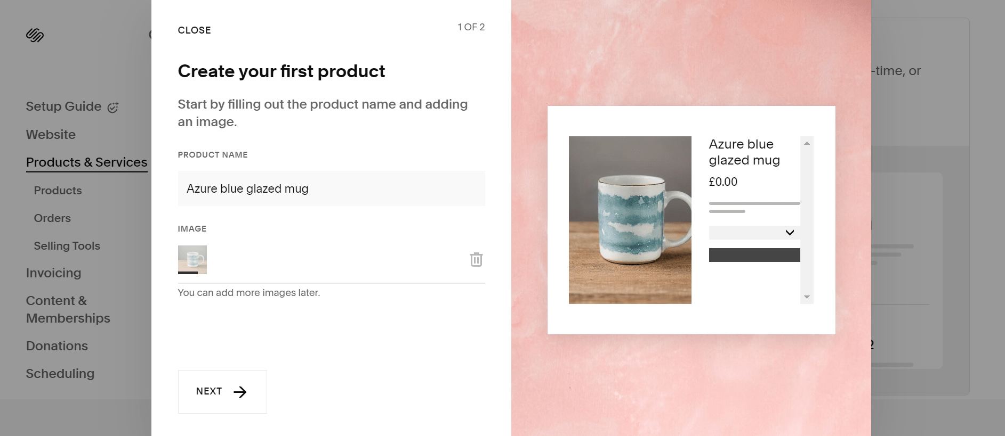Click the up arrow on the preview scrollbar
Viewport: 1005px width, 436px height.
[807, 142]
